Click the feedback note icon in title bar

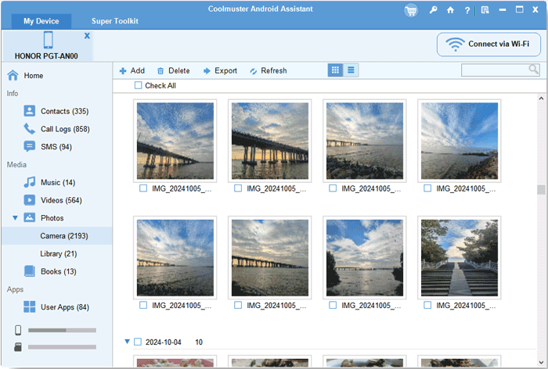pyautogui.click(x=485, y=10)
